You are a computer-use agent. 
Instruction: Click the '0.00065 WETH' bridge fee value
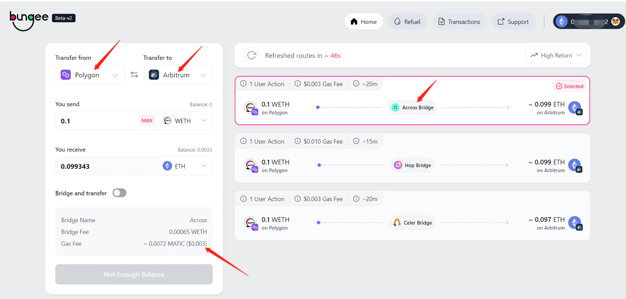click(x=188, y=232)
